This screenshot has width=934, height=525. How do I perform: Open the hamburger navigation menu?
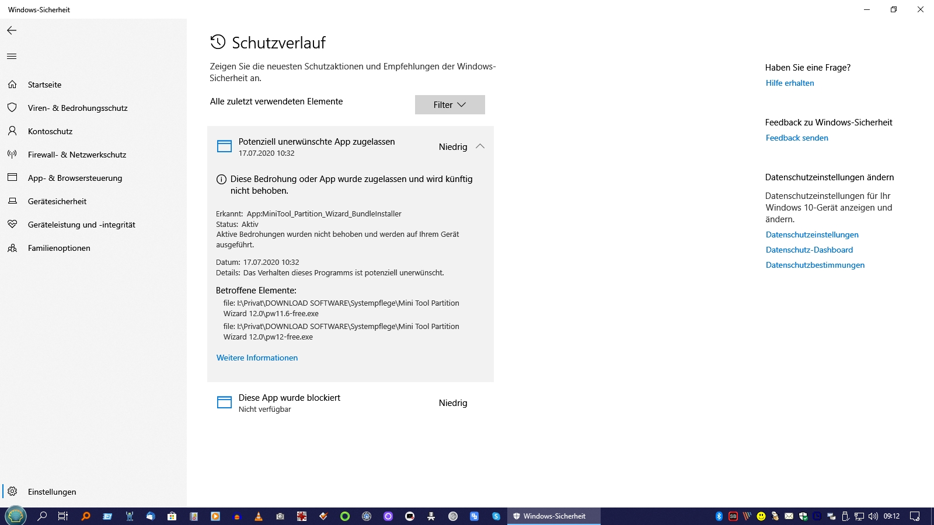[12, 57]
